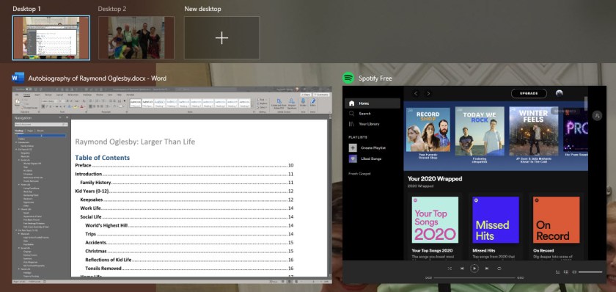The height and width of the screenshot is (292, 616).
Task: Mute Spotify with the volume speaker icon
Action: coord(574,272)
